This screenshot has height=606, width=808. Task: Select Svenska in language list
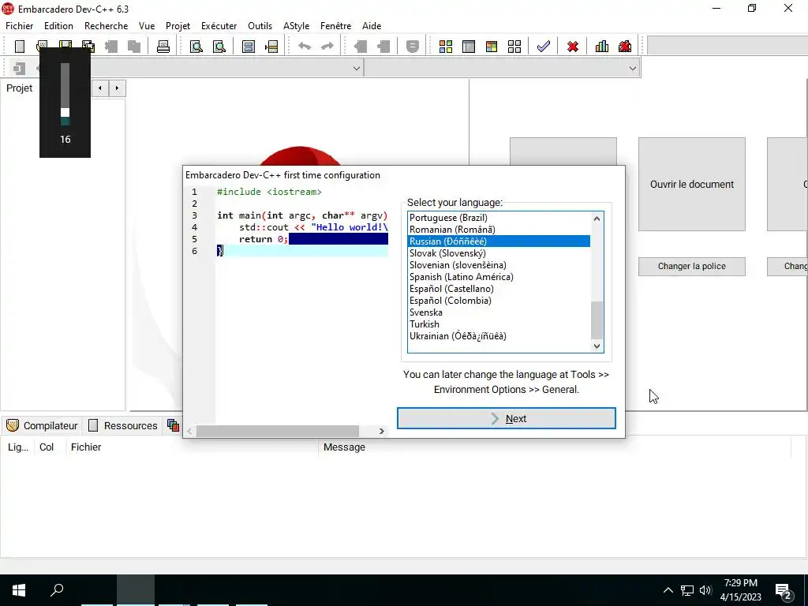pos(499,312)
